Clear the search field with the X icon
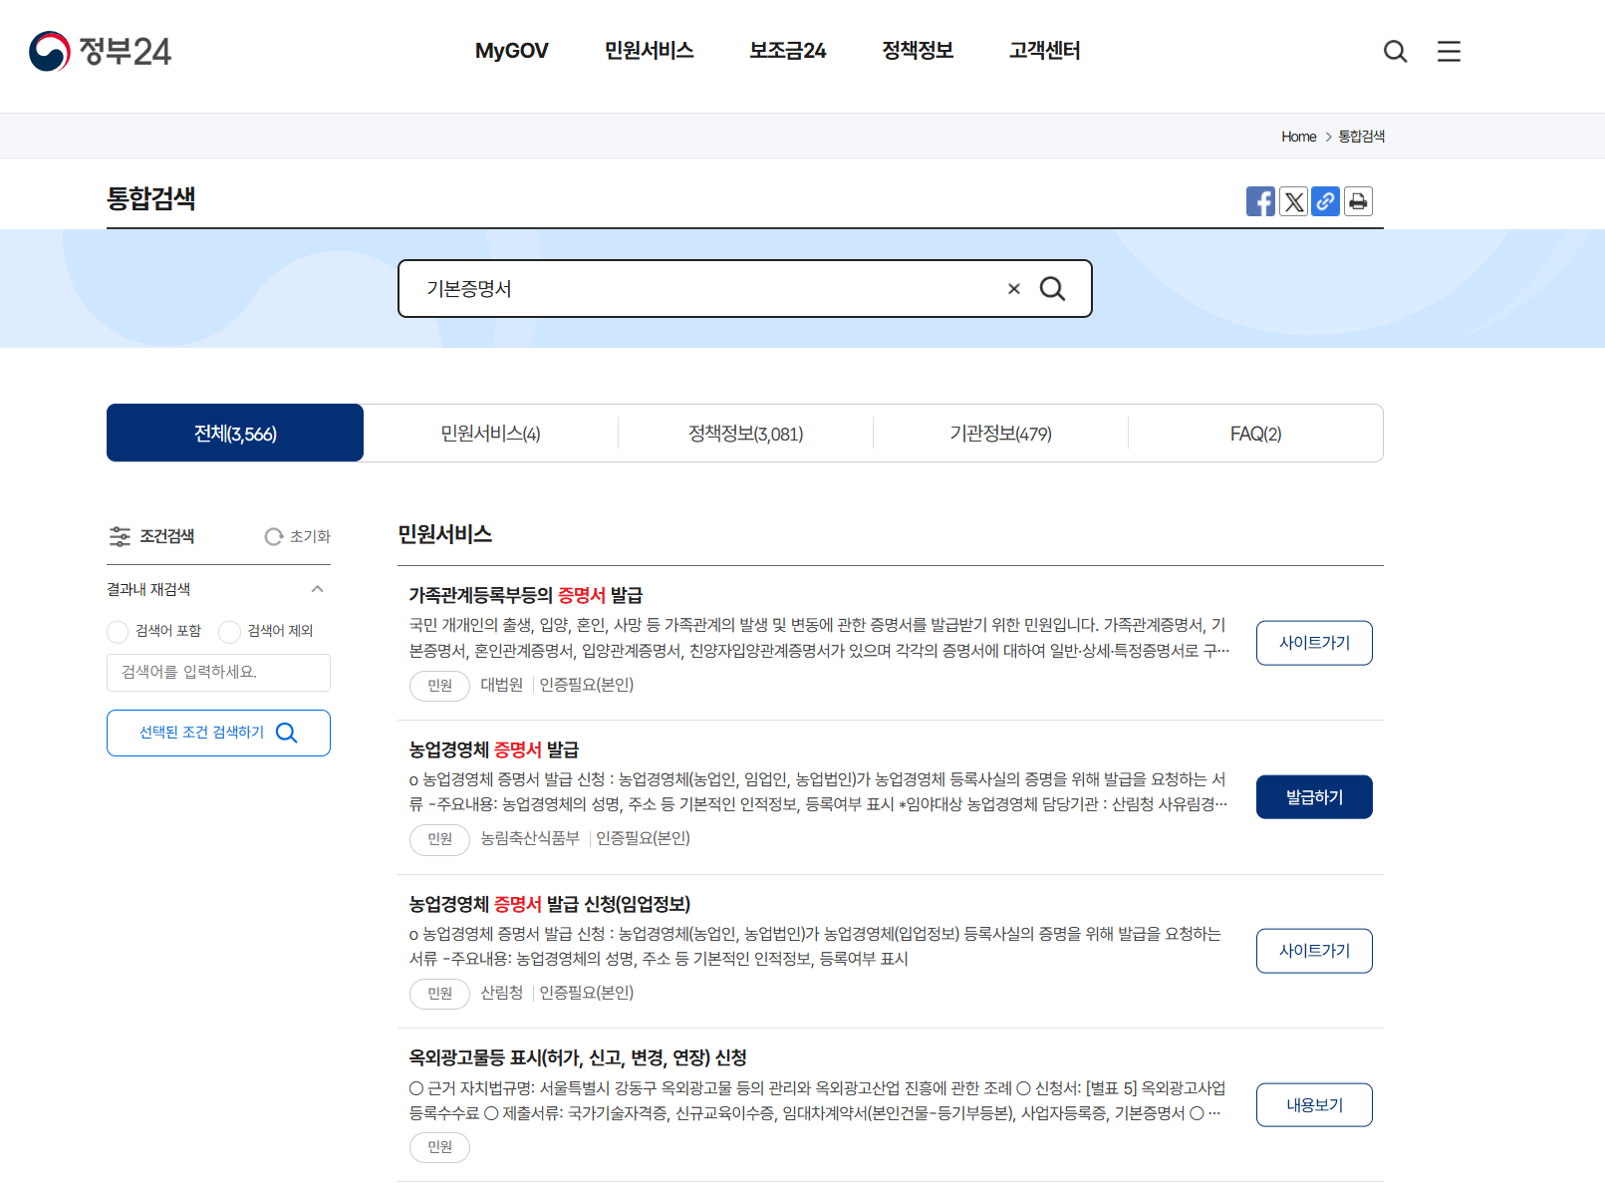 (x=1013, y=289)
